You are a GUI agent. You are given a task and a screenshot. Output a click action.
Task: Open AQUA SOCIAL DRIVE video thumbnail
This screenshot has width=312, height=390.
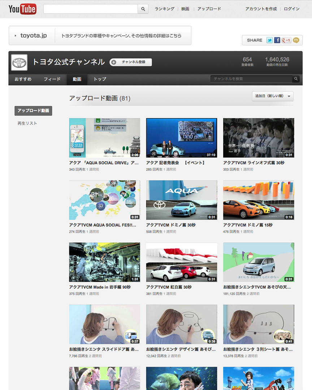pyautogui.click(x=104, y=138)
